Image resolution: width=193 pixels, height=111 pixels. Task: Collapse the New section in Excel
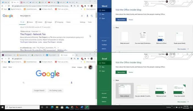click(x=114, y=80)
